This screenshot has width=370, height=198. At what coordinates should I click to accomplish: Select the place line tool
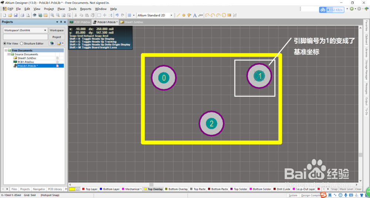pyautogui.click(x=178, y=15)
